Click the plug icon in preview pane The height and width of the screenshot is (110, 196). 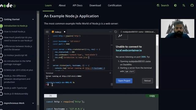[120, 36]
